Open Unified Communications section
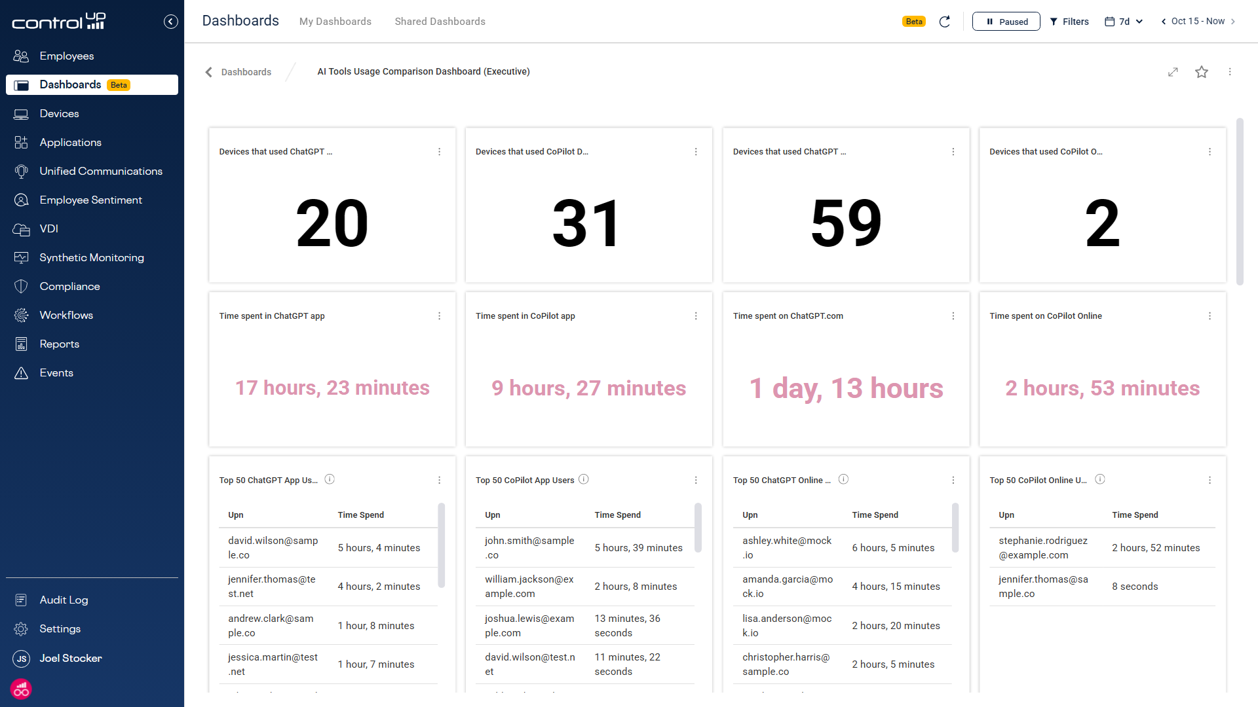The width and height of the screenshot is (1258, 707). coord(92,172)
